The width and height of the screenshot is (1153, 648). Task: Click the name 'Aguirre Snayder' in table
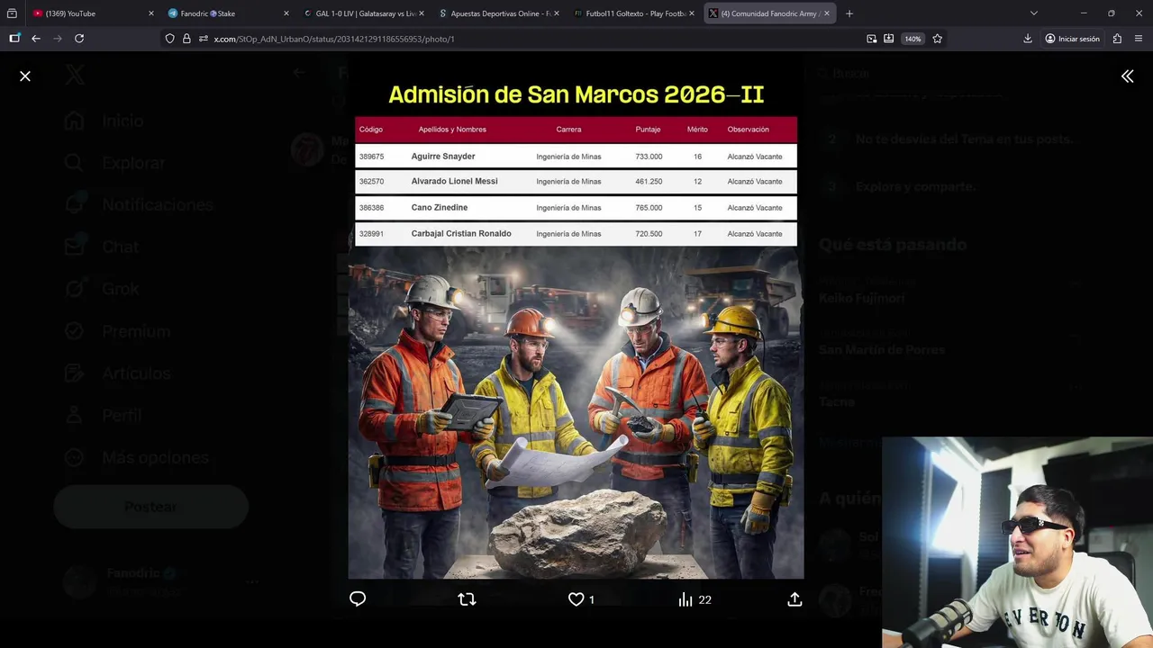point(443,157)
